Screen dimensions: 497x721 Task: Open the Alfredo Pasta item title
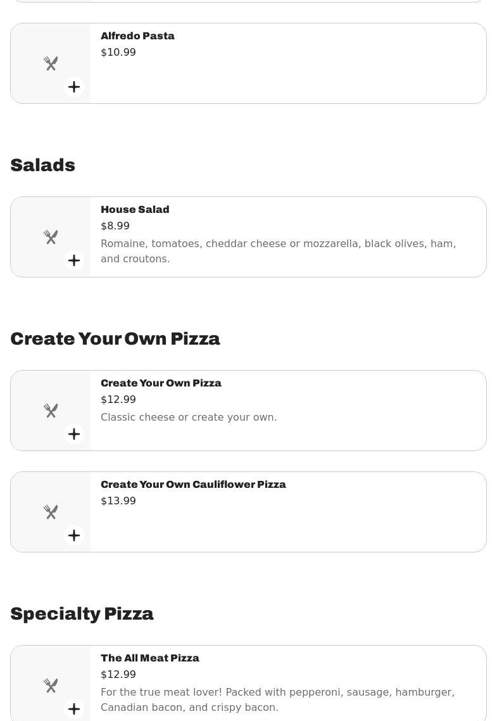pos(137,36)
